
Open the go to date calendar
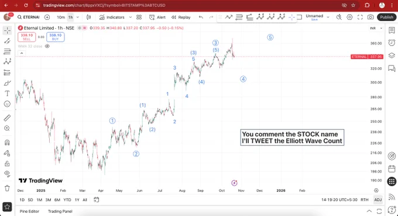tap(96, 200)
